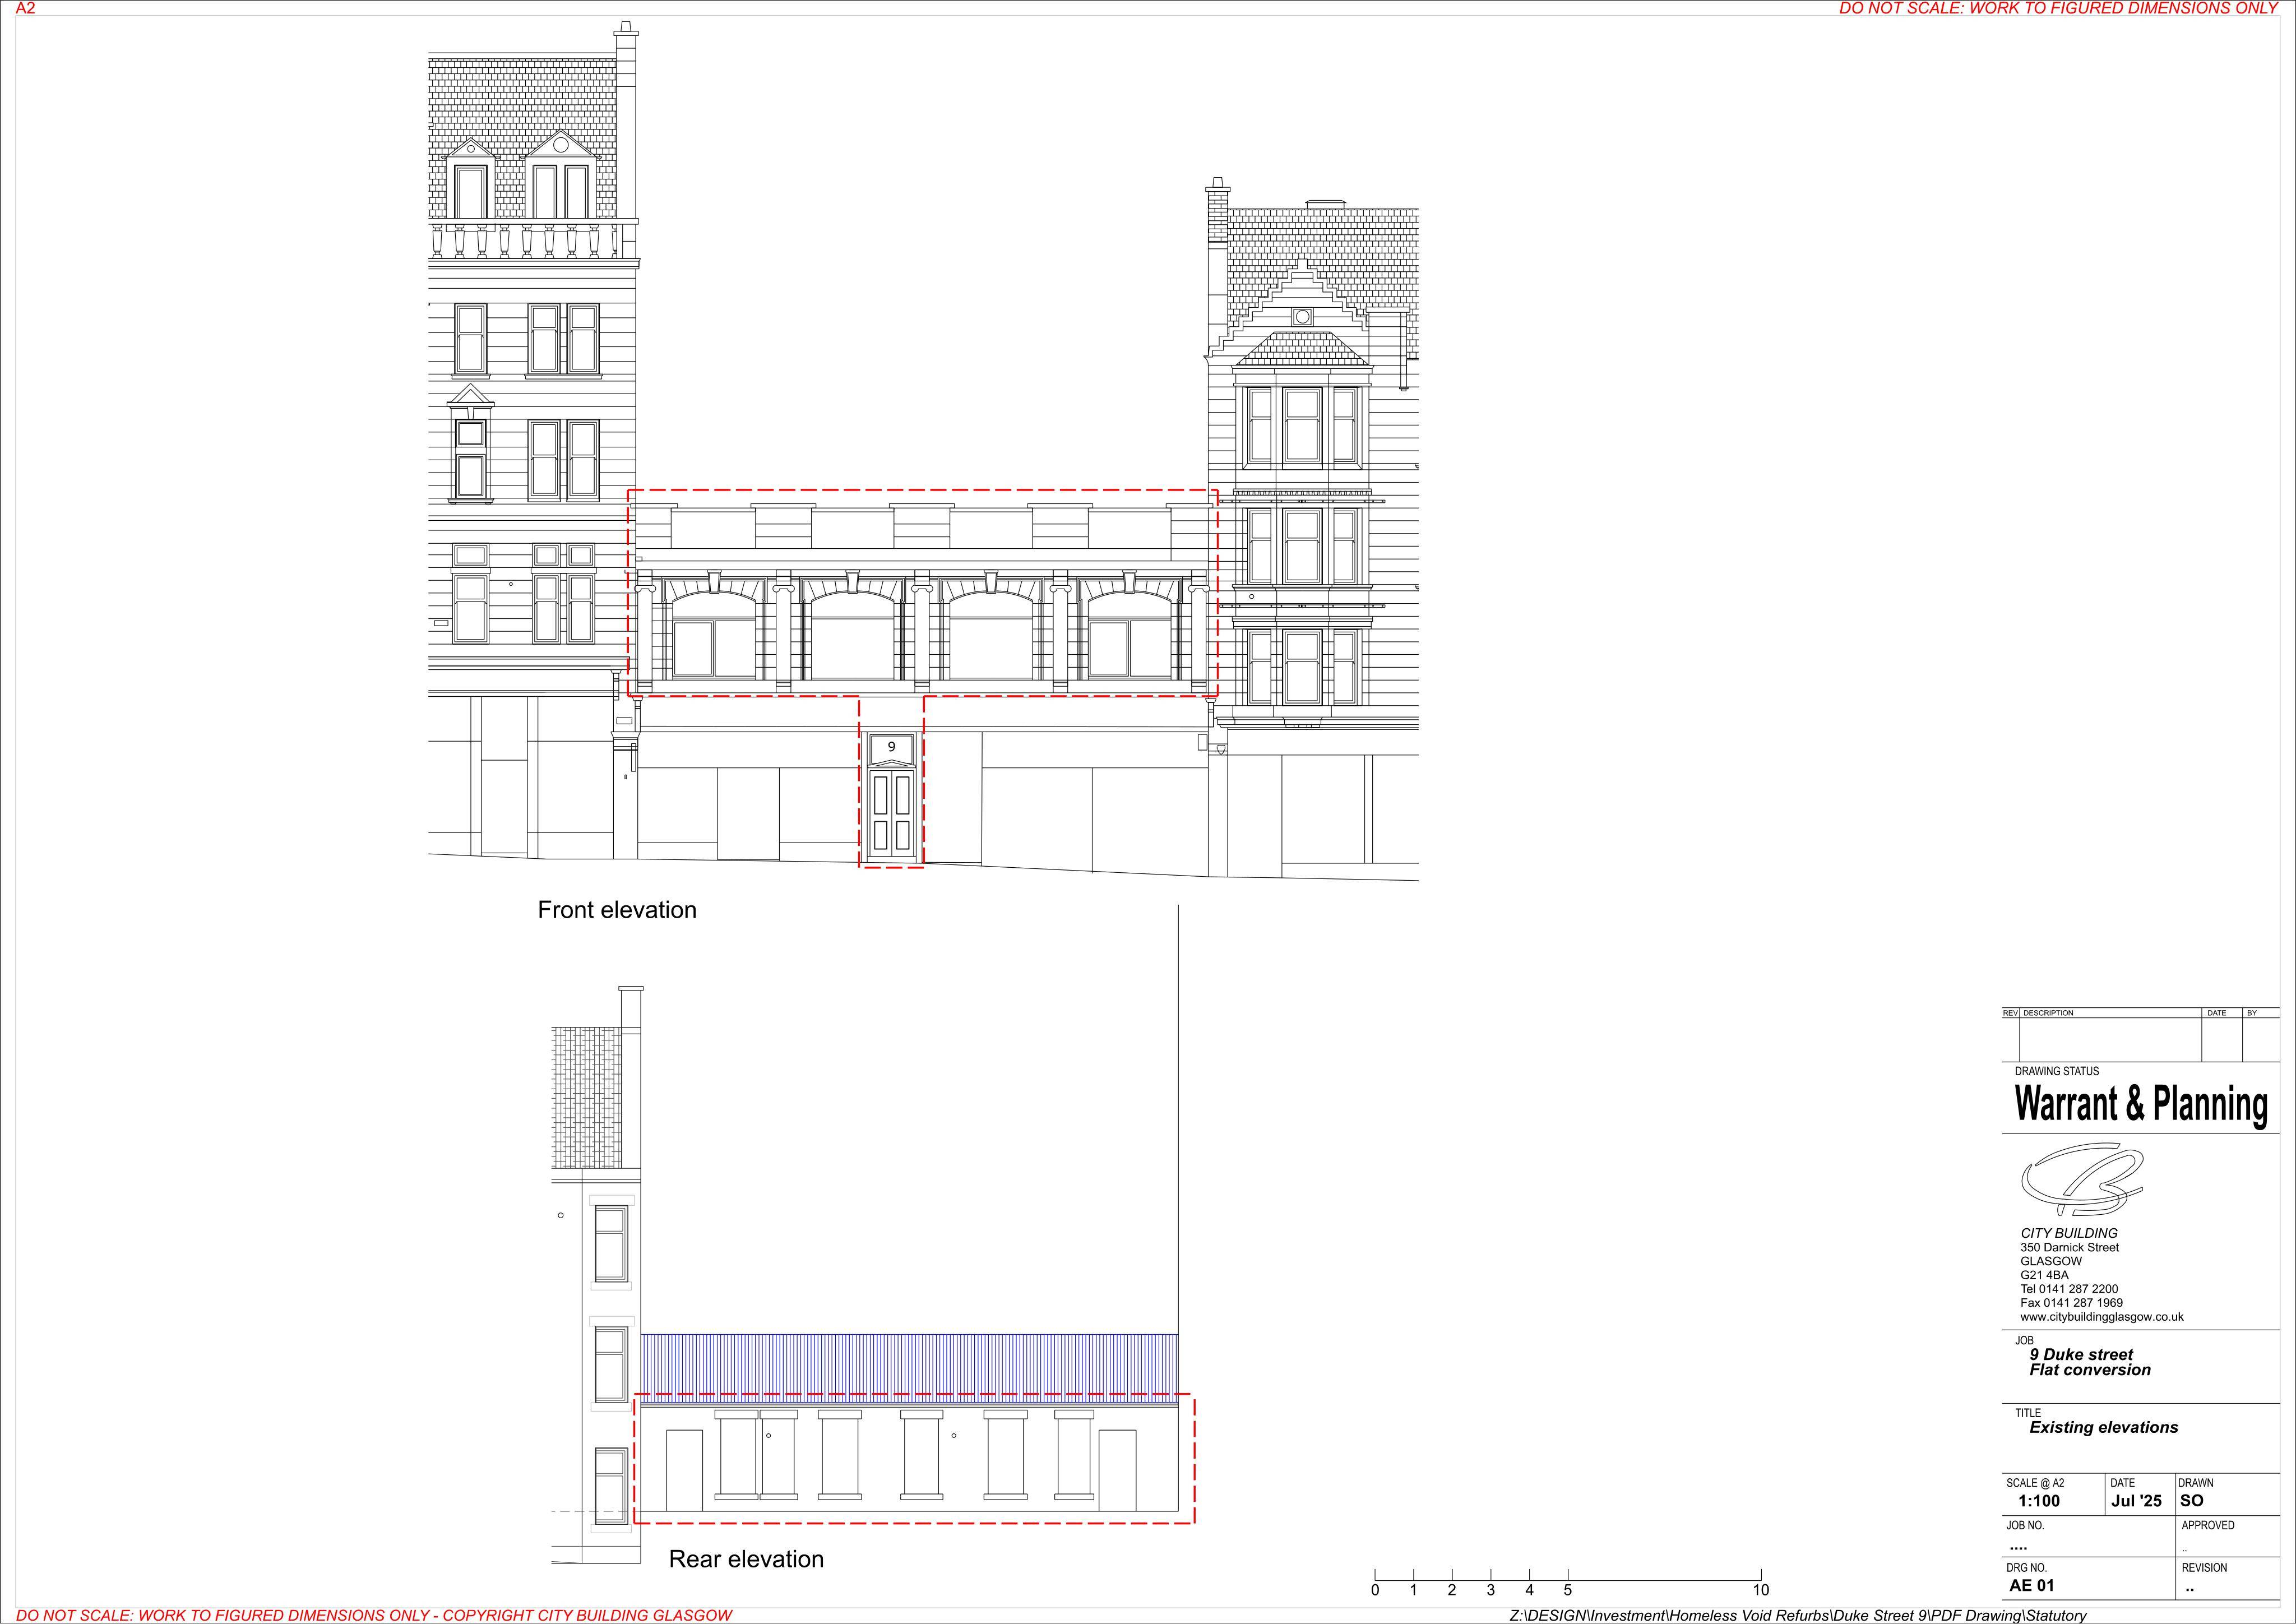The height and width of the screenshot is (1624, 2296).
Task: Click the number '9' above the front door
Action: point(892,747)
